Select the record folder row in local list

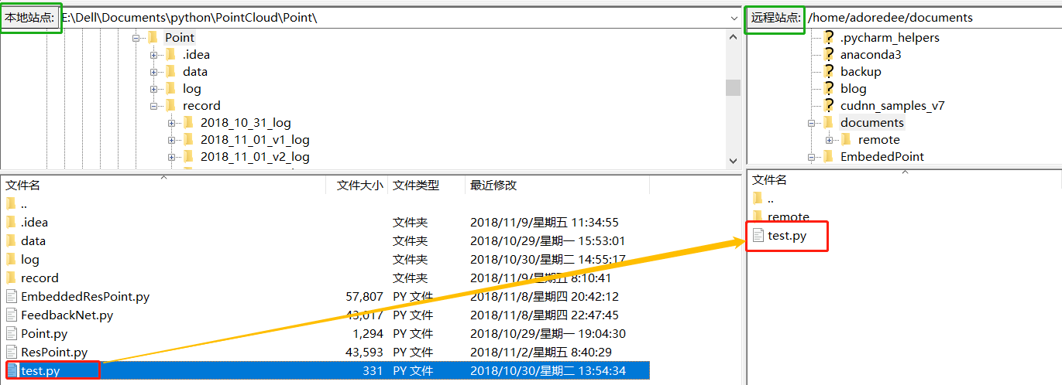point(325,278)
